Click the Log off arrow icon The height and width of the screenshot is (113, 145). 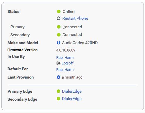(x=59, y=63)
